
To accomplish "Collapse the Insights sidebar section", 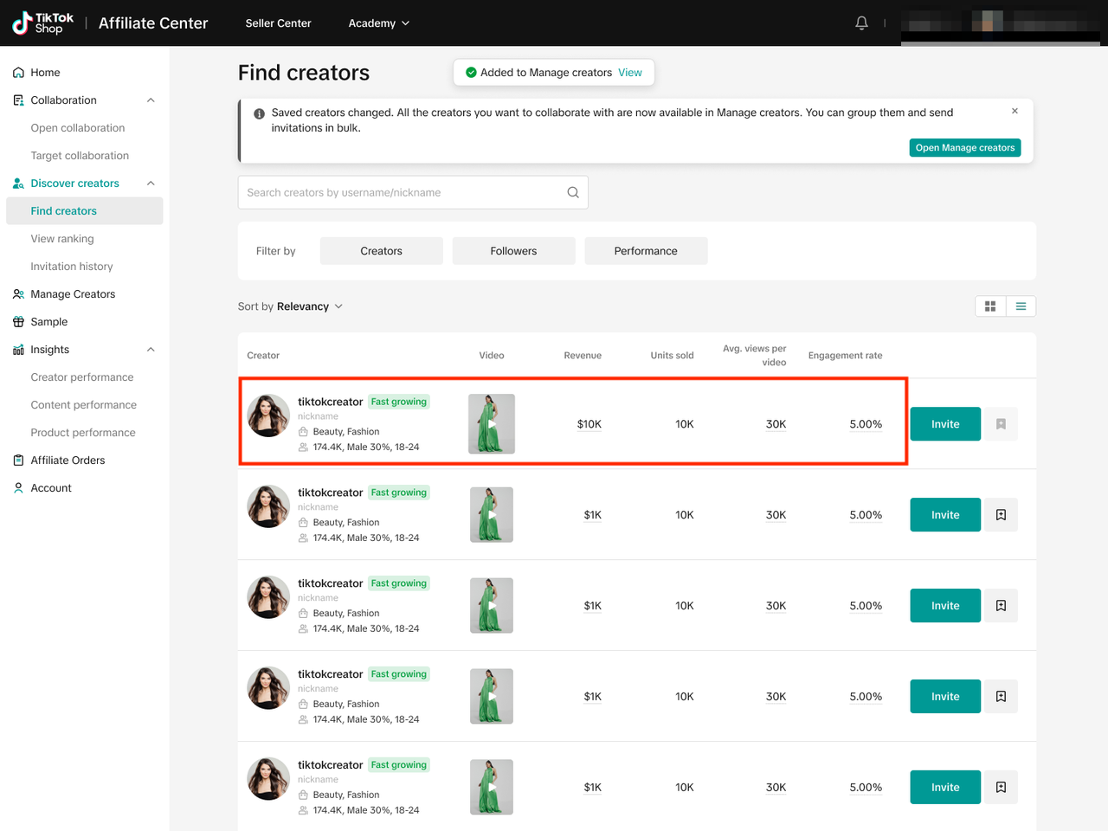I will (151, 350).
